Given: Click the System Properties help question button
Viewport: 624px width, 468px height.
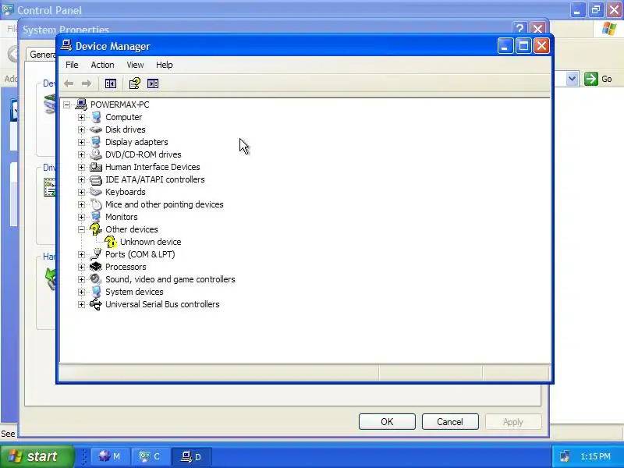Looking at the screenshot, I should (x=519, y=29).
